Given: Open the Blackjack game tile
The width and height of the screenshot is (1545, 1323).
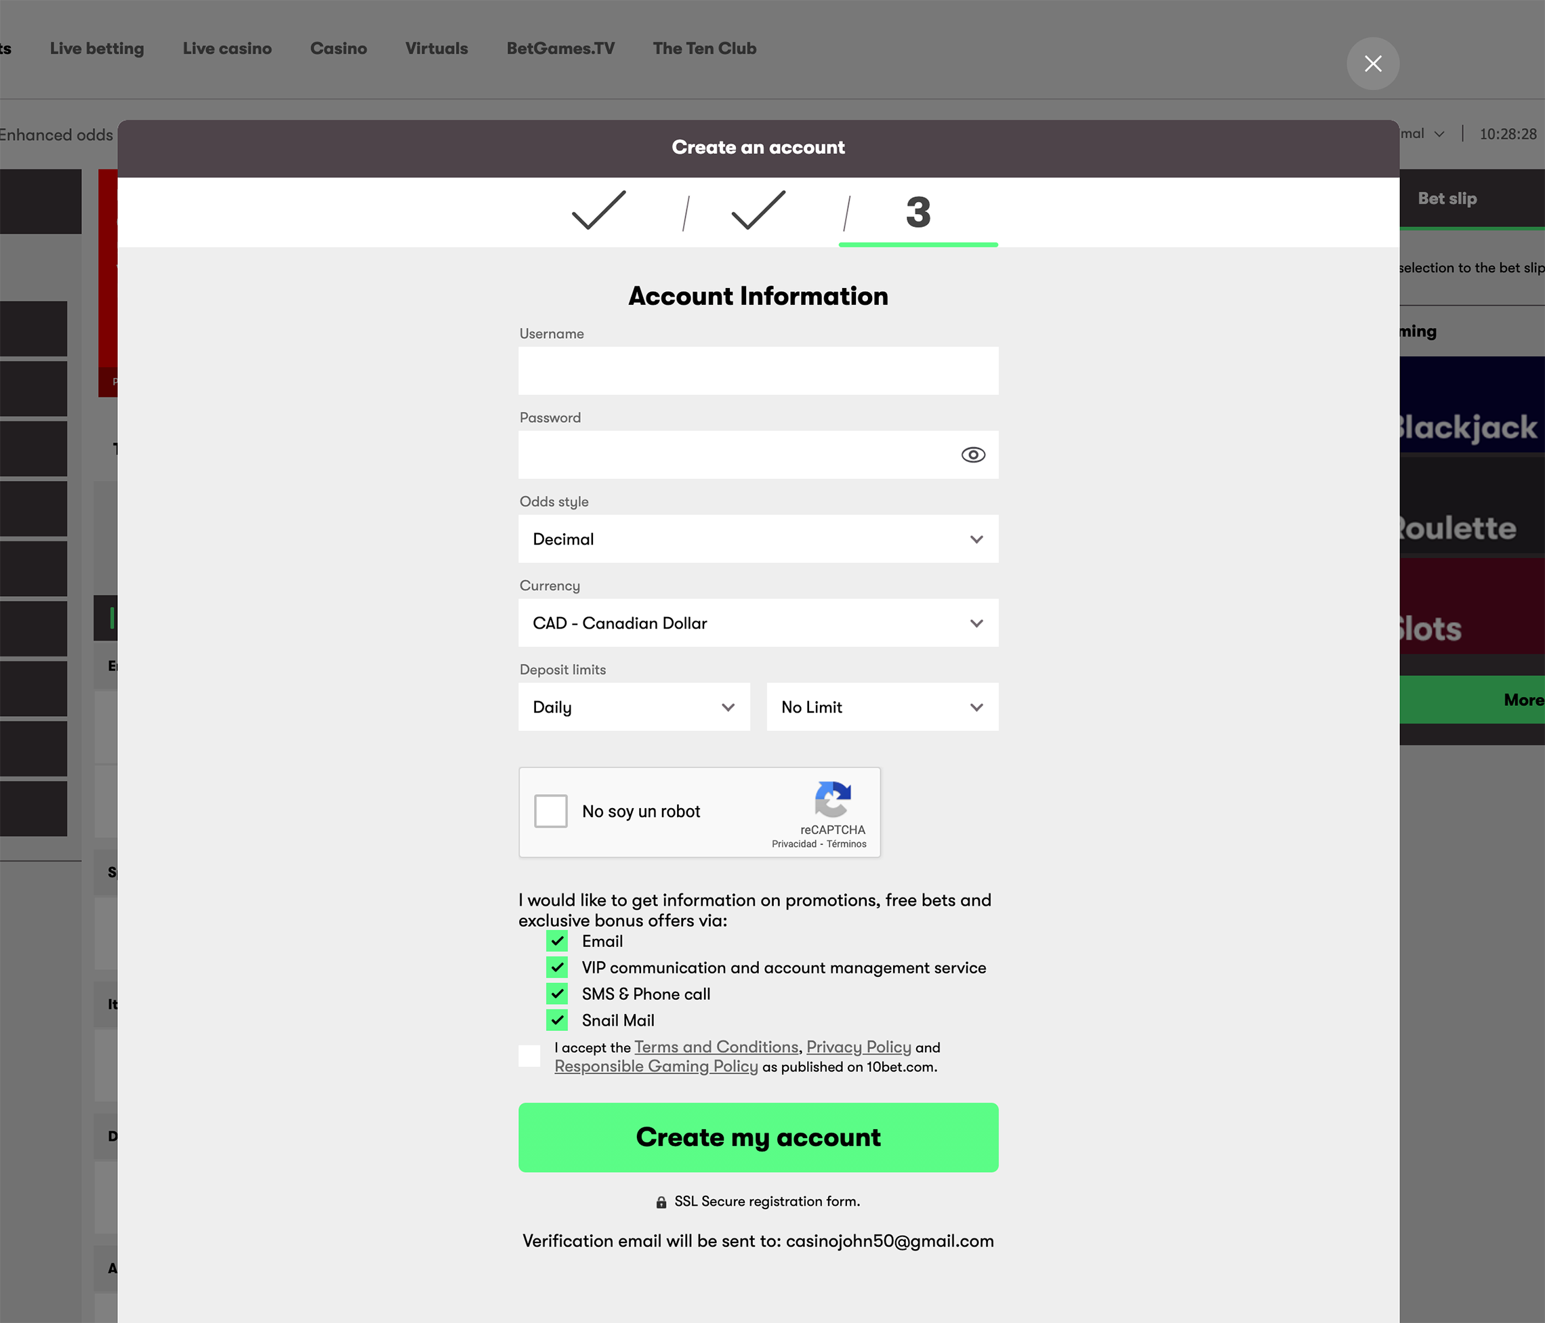Looking at the screenshot, I should tap(1472, 404).
